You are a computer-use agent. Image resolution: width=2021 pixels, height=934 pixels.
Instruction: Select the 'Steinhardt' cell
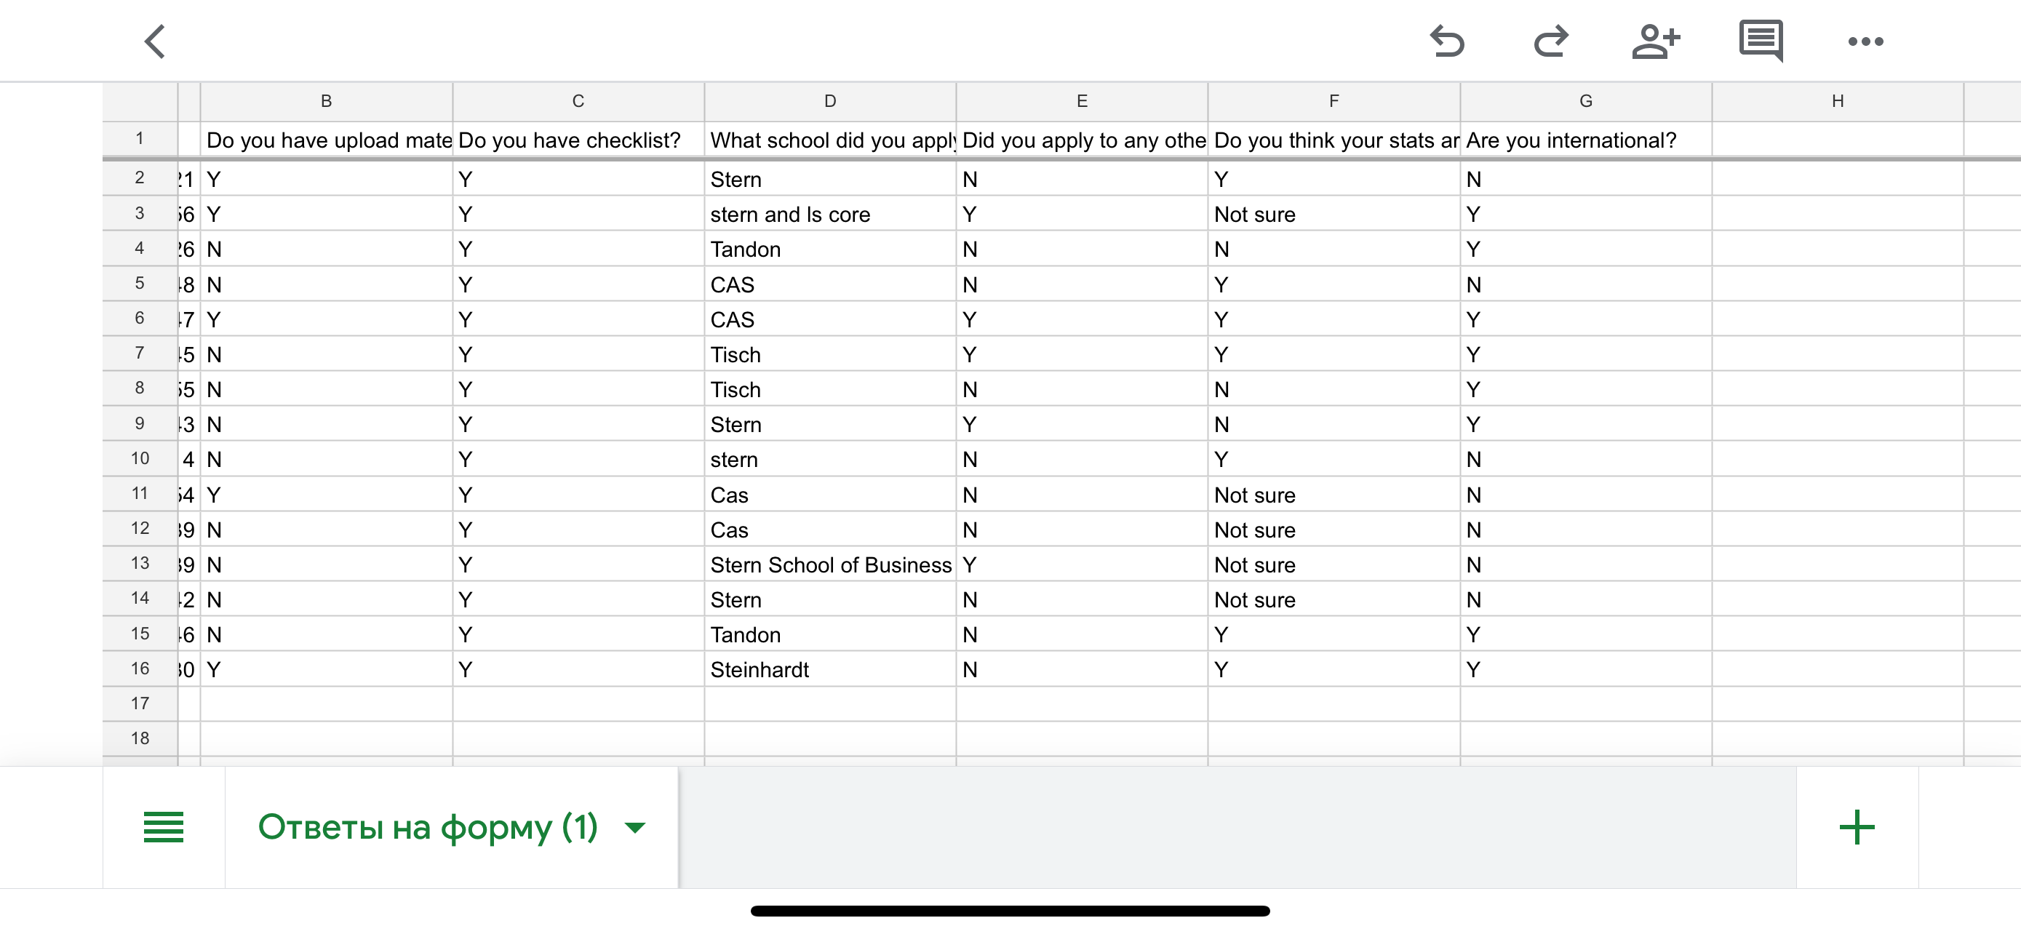(829, 670)
